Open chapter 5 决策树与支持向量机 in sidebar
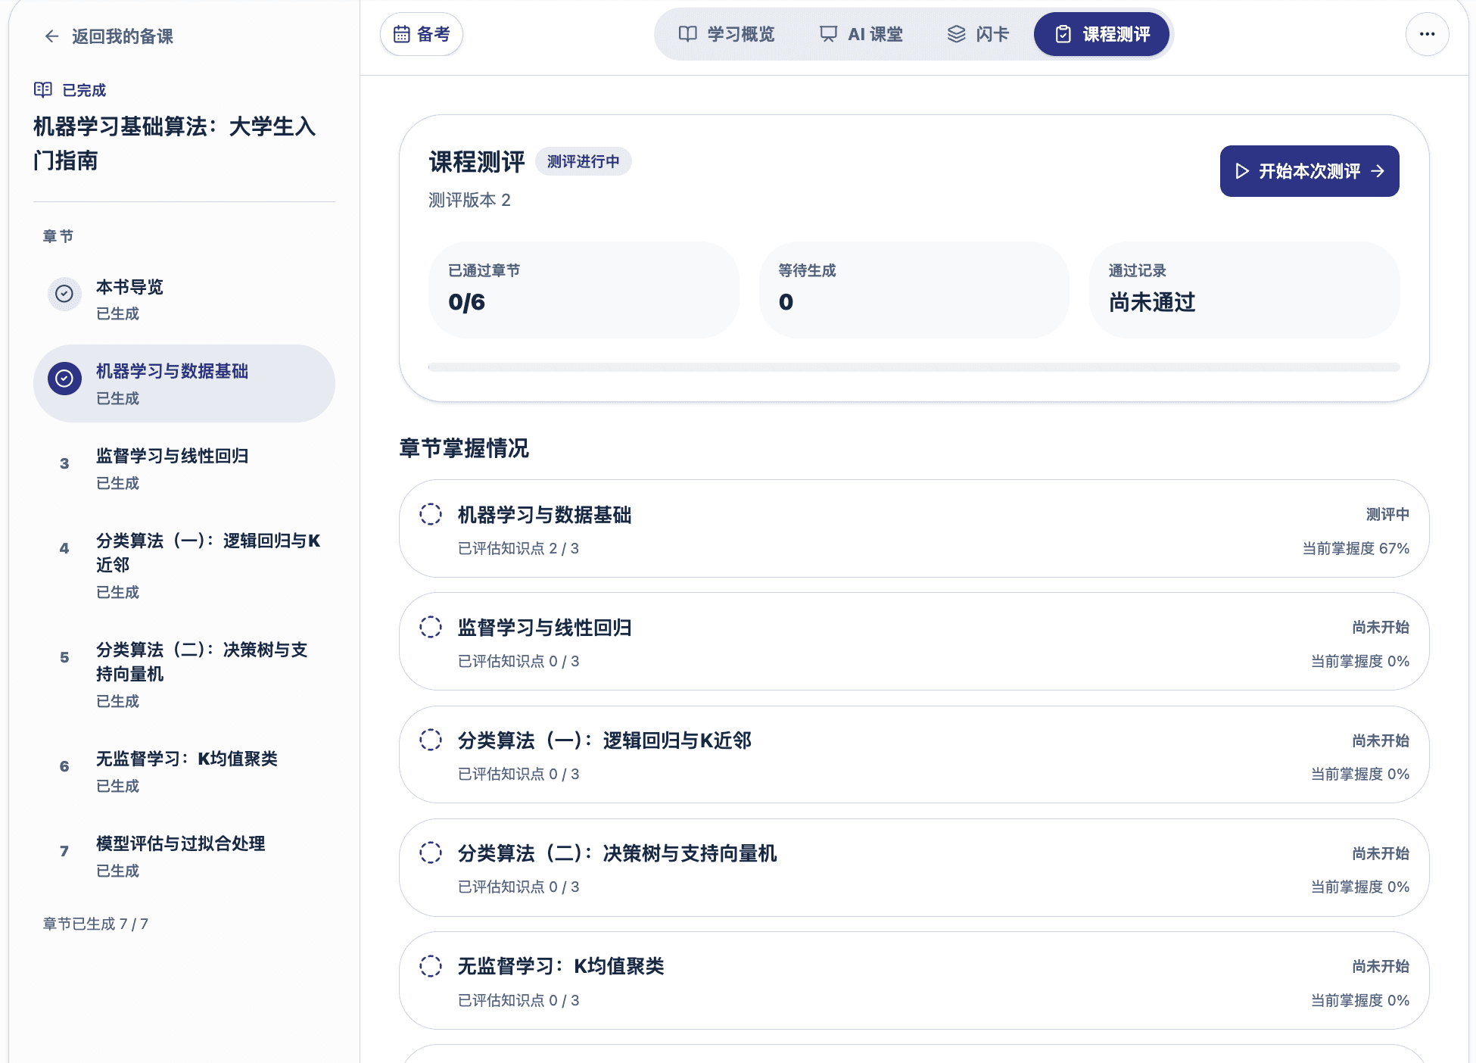This screenshot has height=1063, width=1476. 184,675
